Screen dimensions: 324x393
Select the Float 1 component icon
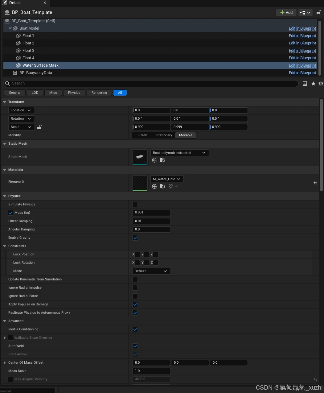point(18,36)
